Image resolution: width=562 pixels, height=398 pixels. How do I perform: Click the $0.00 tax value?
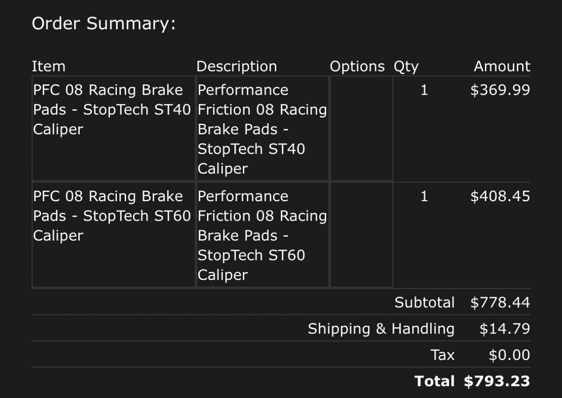[x=509, y=355]
